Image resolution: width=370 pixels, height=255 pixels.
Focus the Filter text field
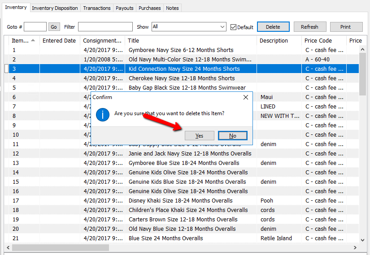[105, 27]
